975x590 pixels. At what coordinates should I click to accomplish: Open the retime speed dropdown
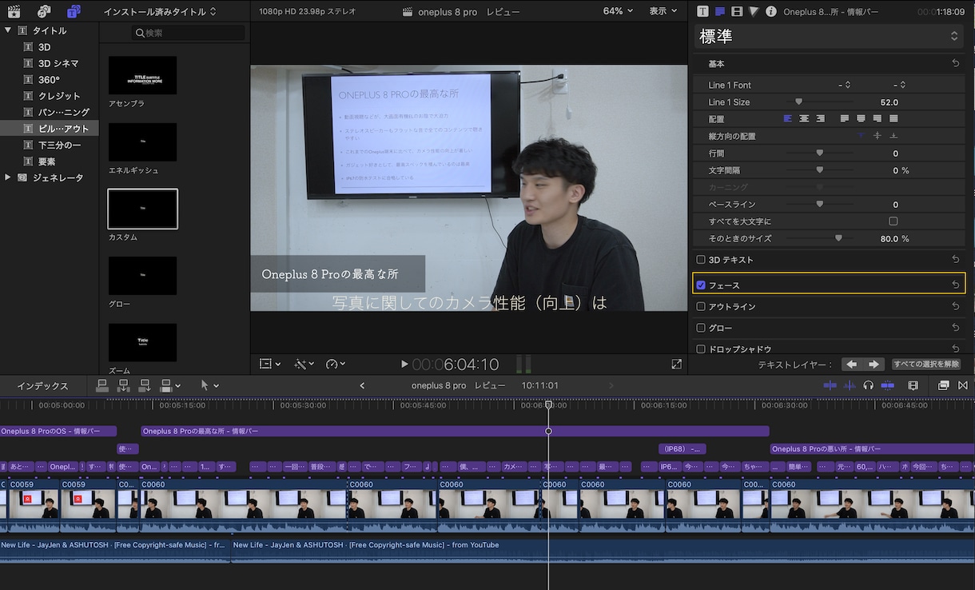click(336, 364)
